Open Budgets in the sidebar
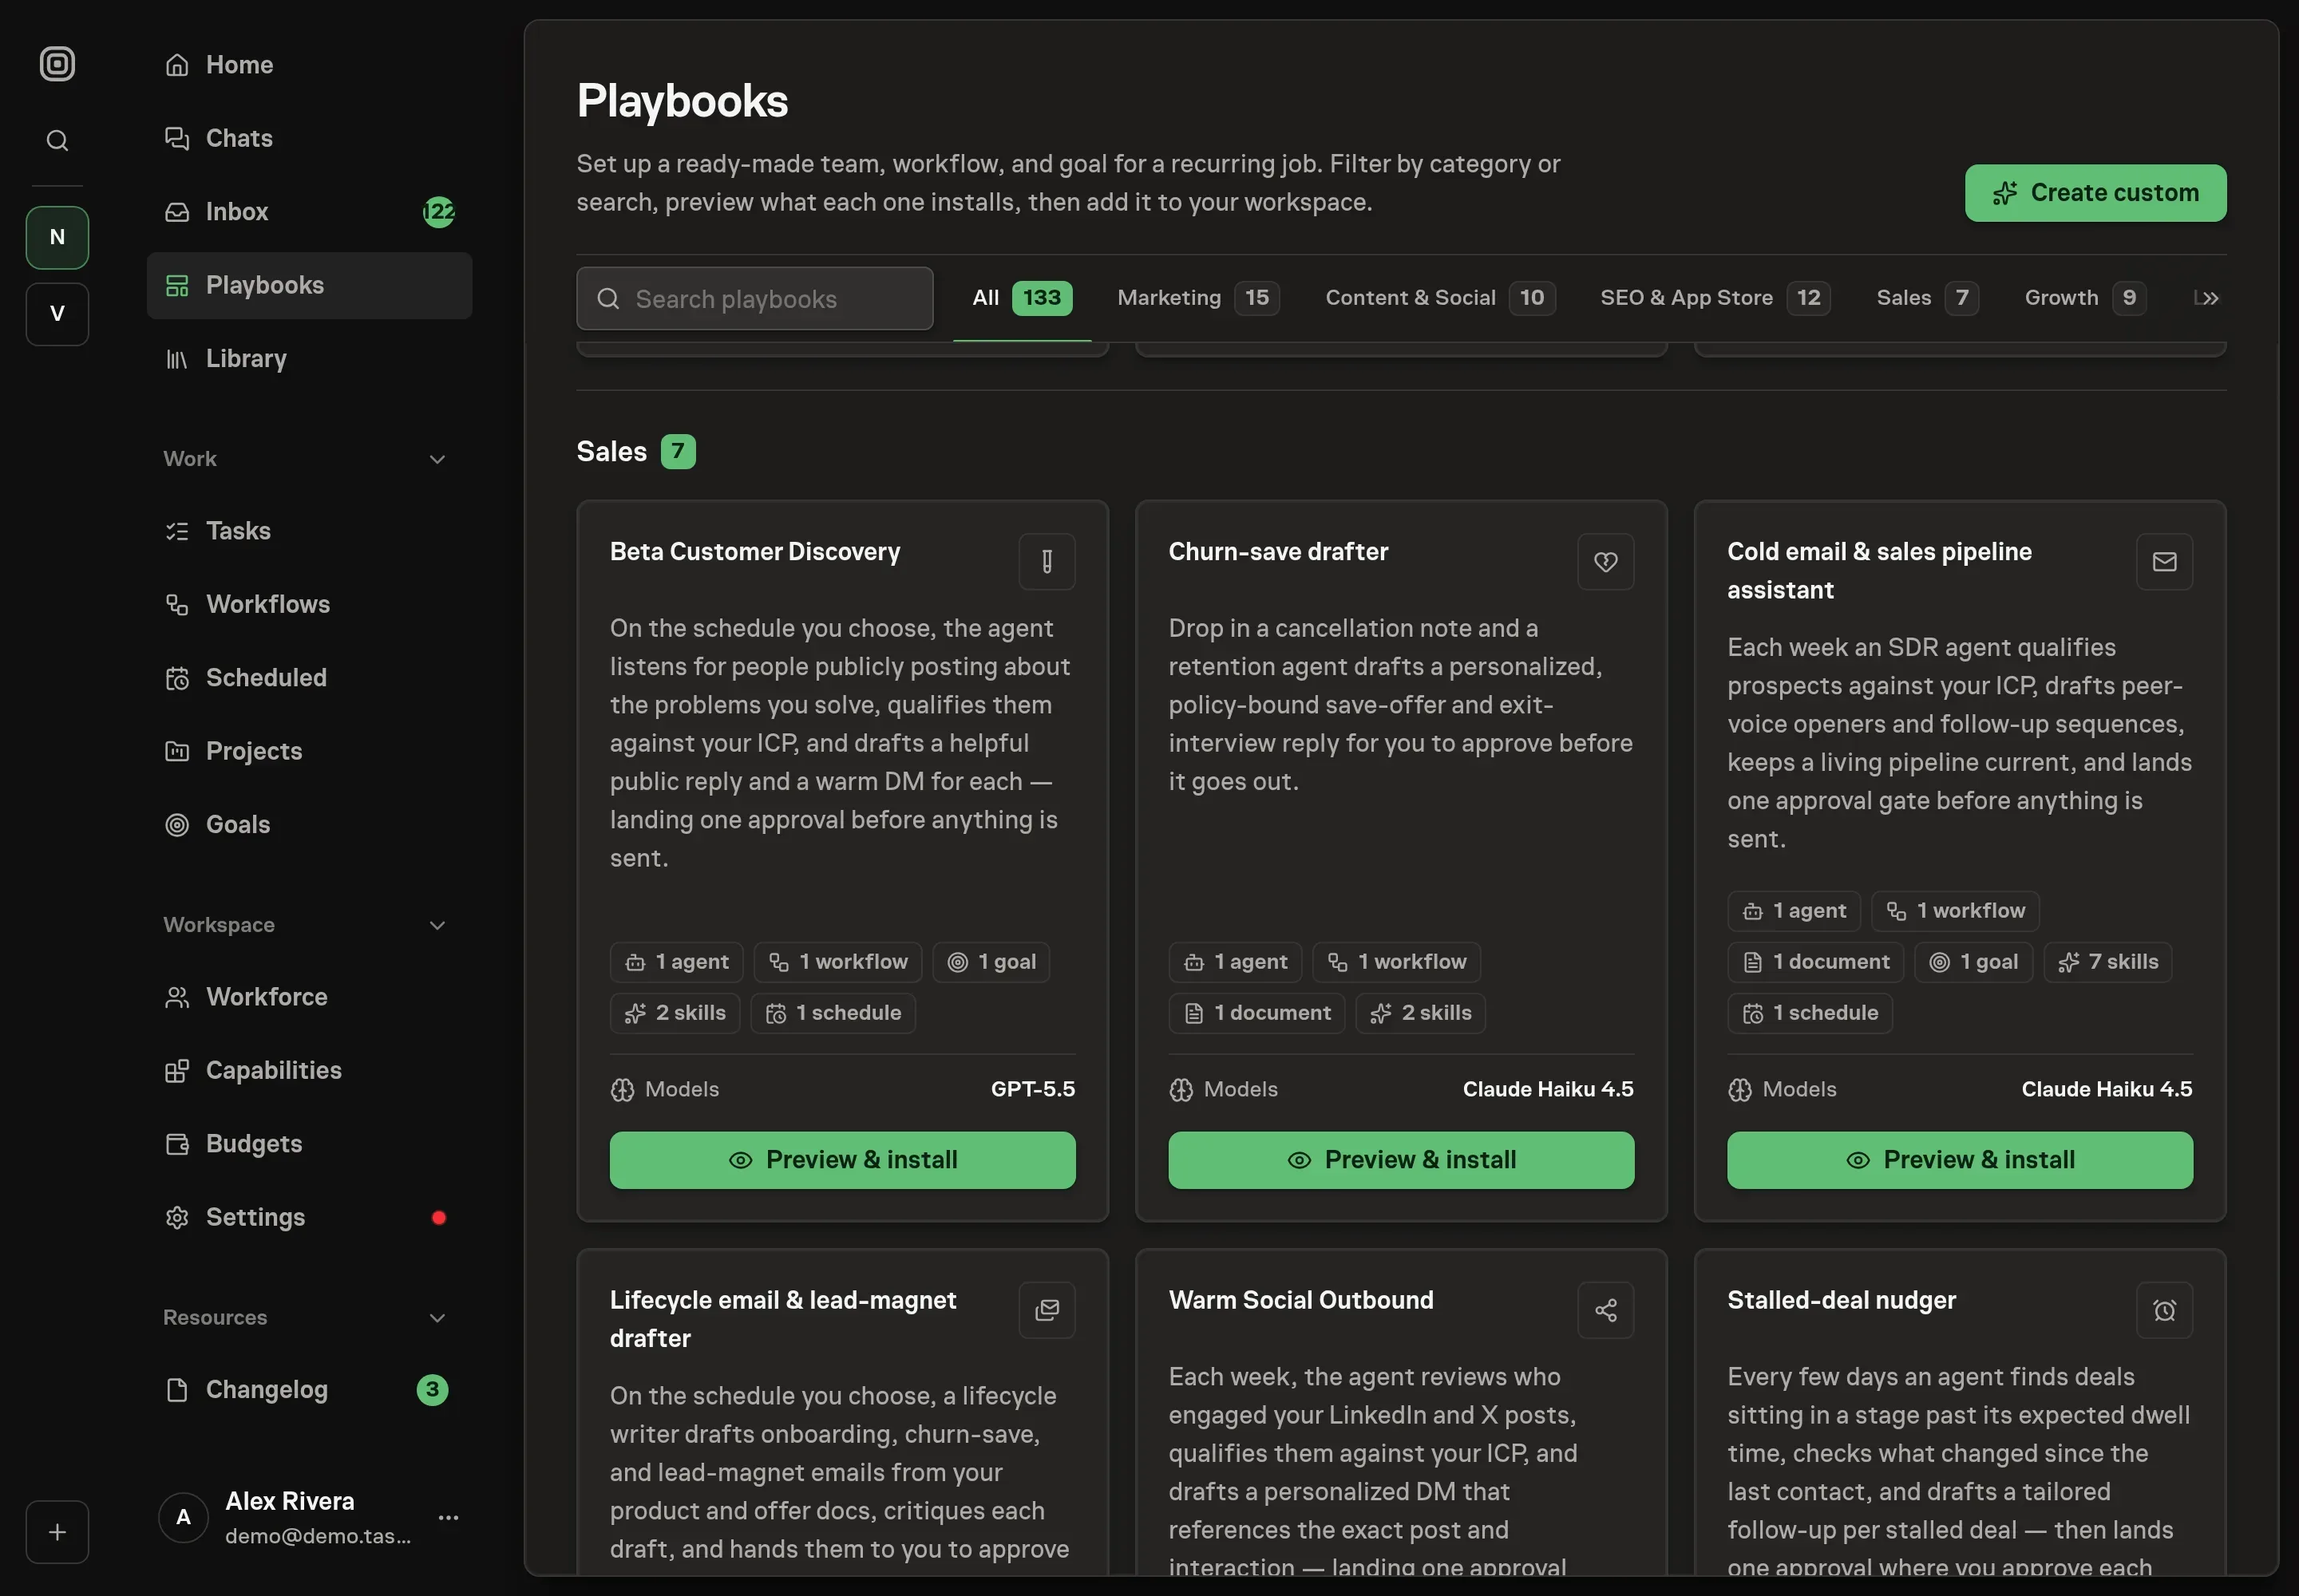Screen dimensions: 2299x1596 click(309, 1144)
